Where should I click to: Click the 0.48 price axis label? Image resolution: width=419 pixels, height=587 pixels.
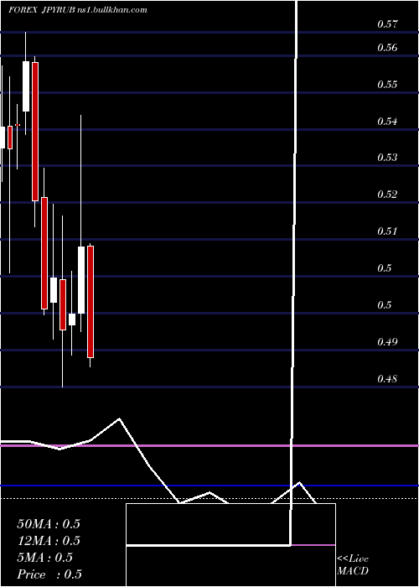387,379
